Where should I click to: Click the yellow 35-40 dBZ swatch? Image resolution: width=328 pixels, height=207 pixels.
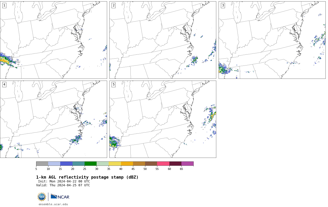click(115, 164)
